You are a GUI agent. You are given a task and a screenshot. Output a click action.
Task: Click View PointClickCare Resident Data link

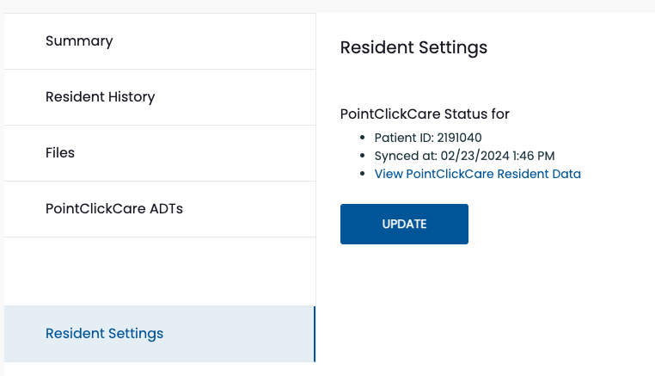point(477,174)
